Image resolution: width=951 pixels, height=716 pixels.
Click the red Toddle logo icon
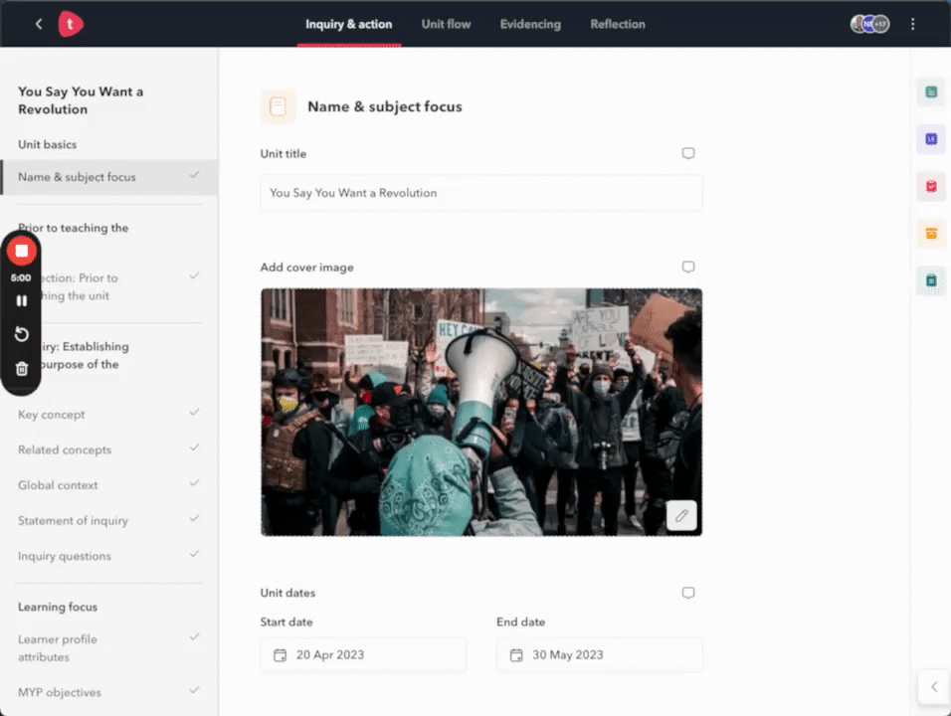point(71,24)
